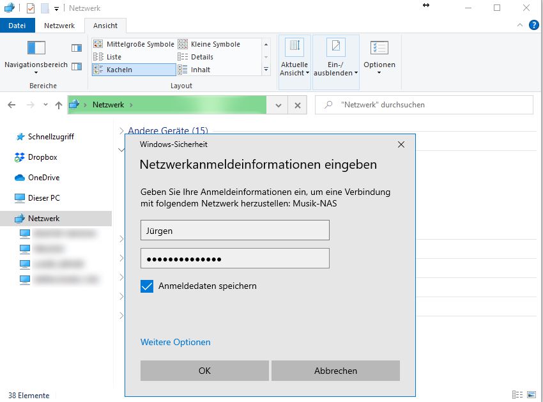Viewport: 543px width, 402px height.
Task: Open the Explorer help icon
Action: [x=533, y=26]
